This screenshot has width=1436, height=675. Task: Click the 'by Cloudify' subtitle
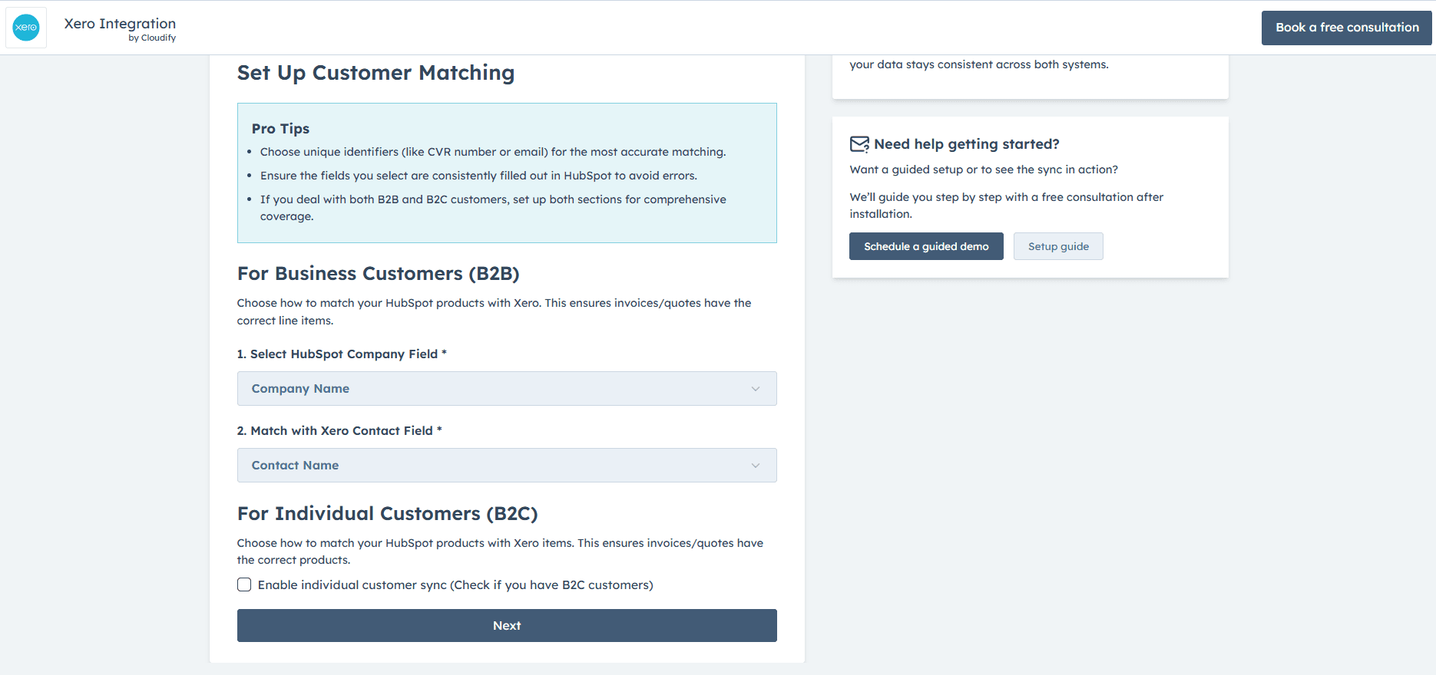pyautogui.click(x=152, y=38)
